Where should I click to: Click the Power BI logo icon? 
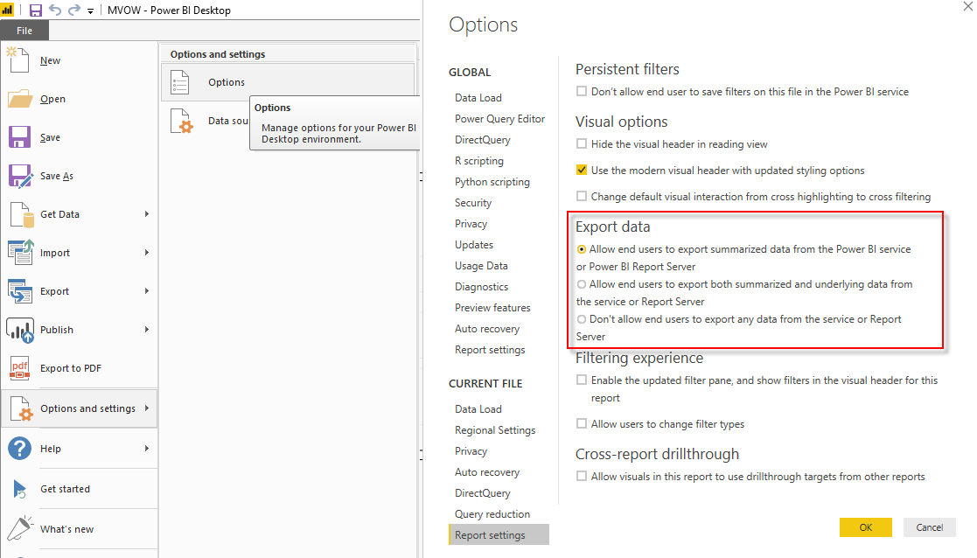tap(7, 10)
